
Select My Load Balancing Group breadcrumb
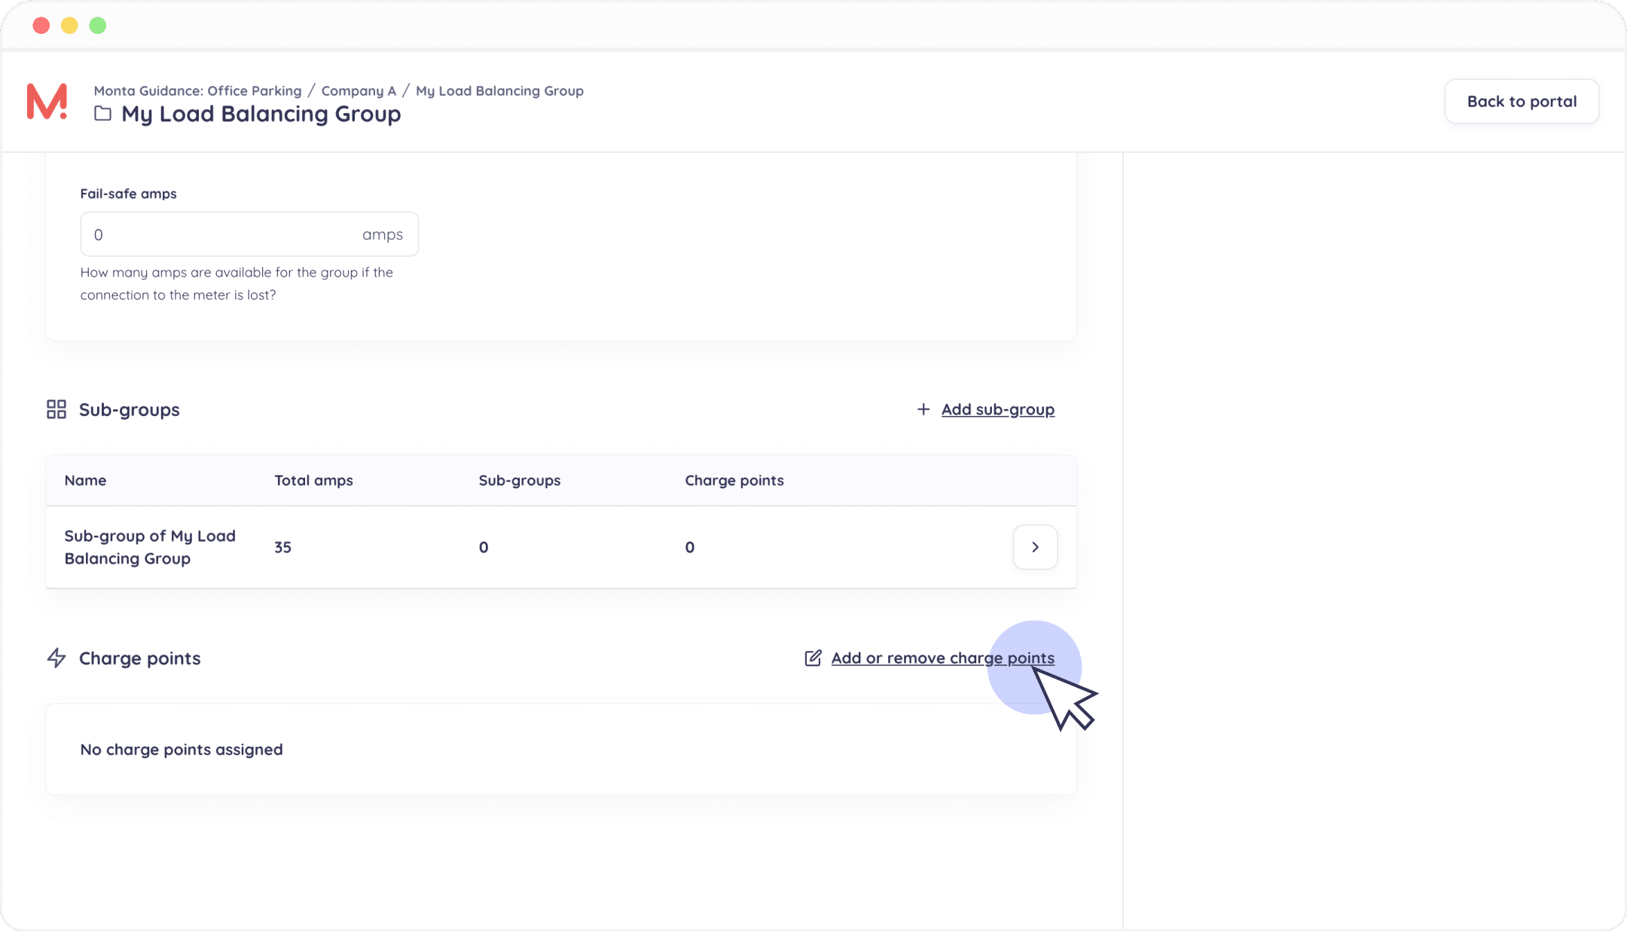(499, 90)
